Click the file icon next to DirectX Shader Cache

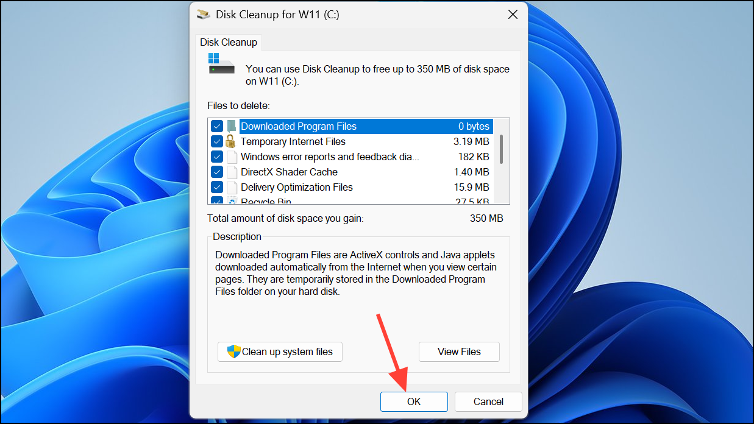(232, 172)
